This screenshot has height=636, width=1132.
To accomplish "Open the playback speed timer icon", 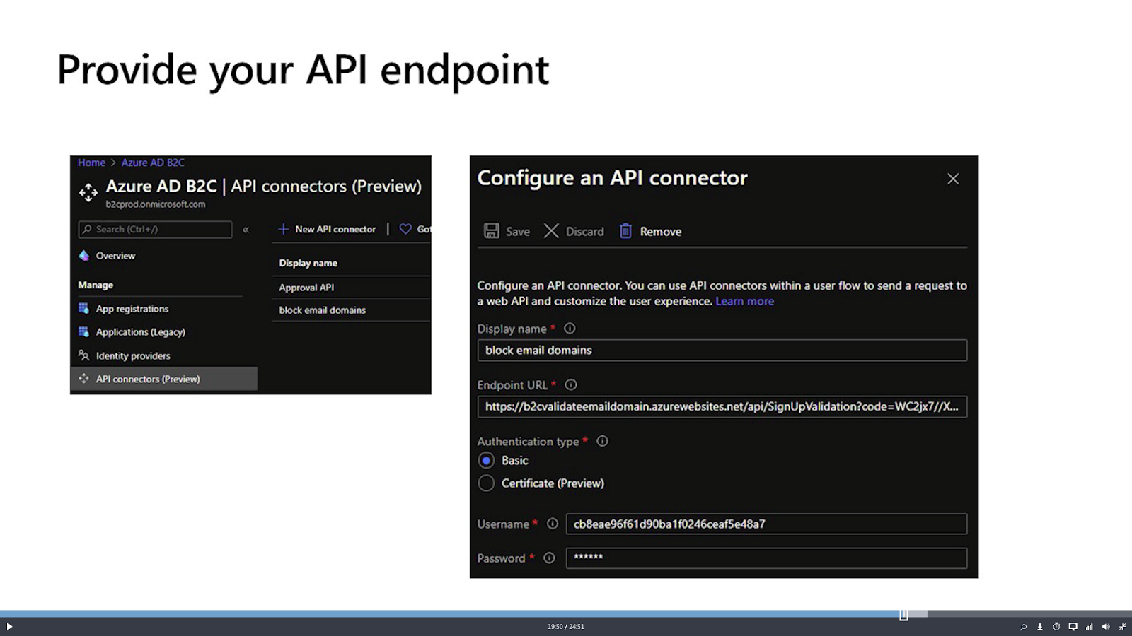I will [1056, 626].
